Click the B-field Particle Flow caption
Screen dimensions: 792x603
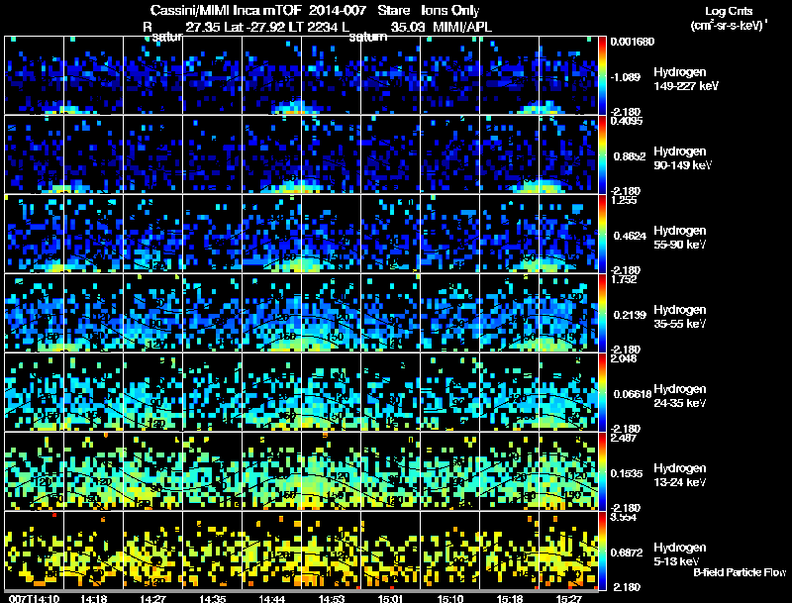pos(740,572)
